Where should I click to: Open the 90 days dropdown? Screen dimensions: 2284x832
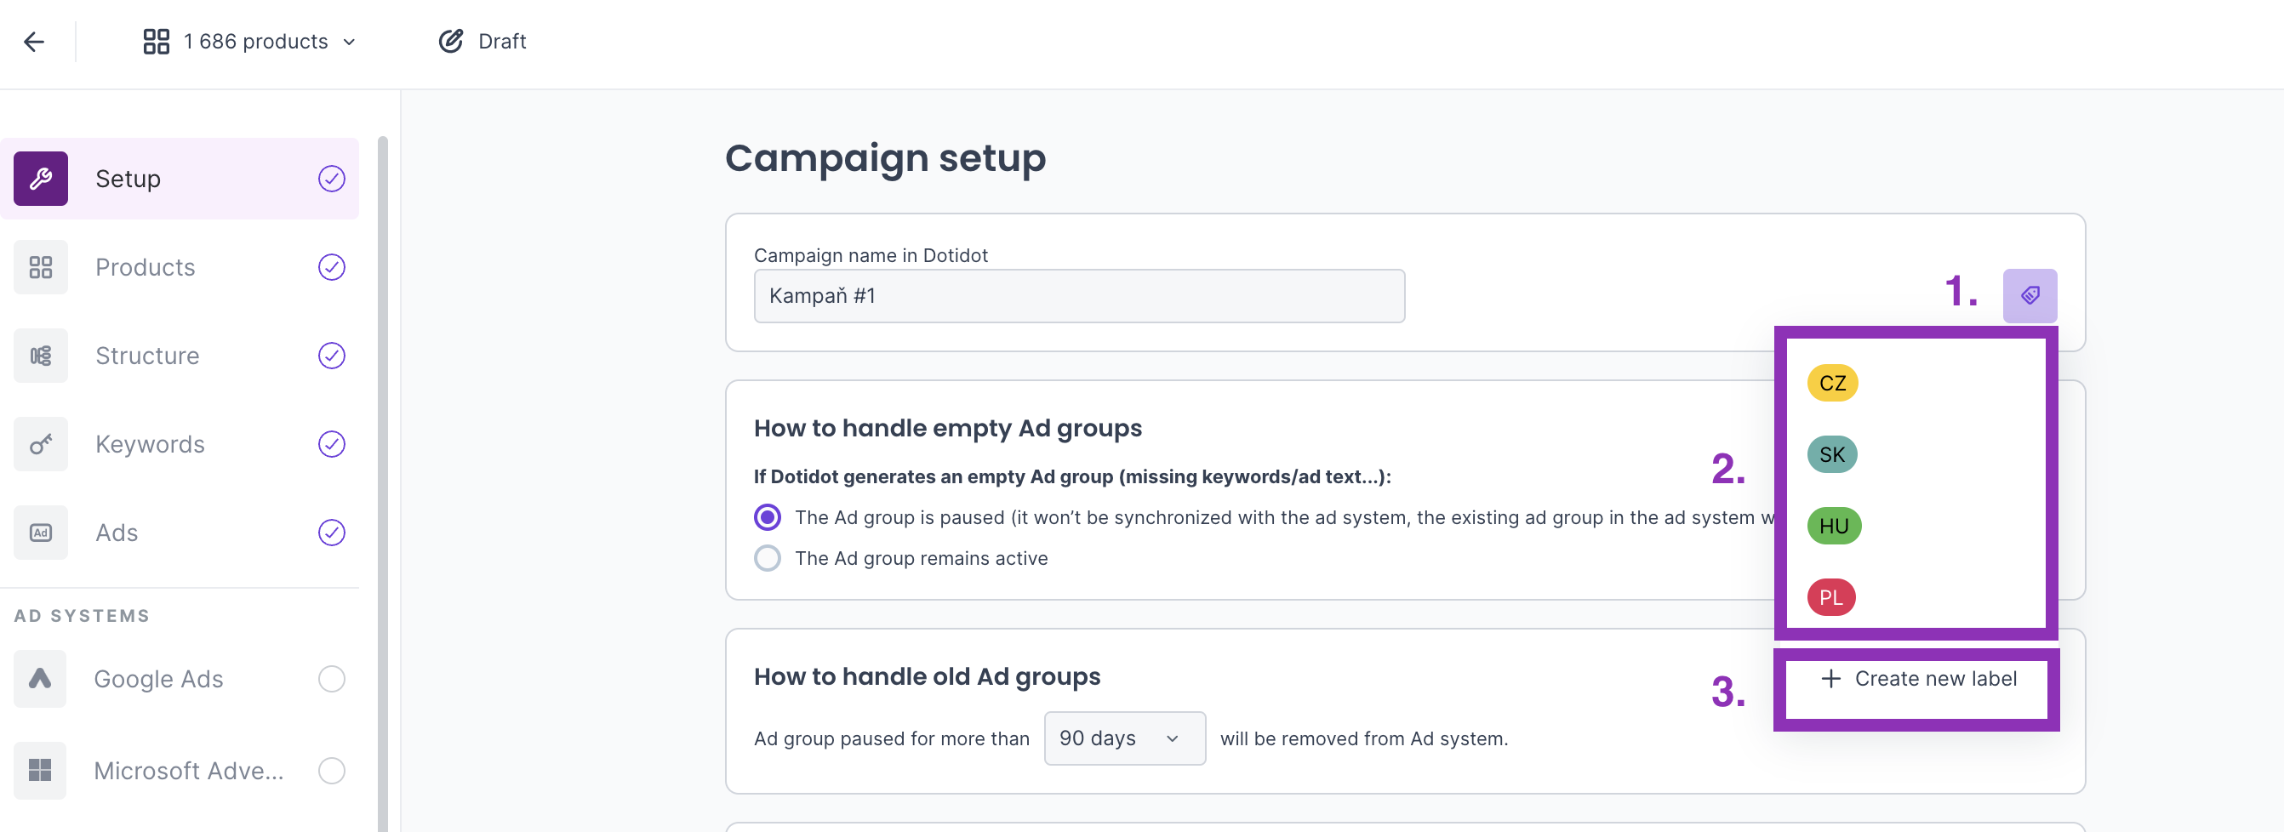(1123, 738)
